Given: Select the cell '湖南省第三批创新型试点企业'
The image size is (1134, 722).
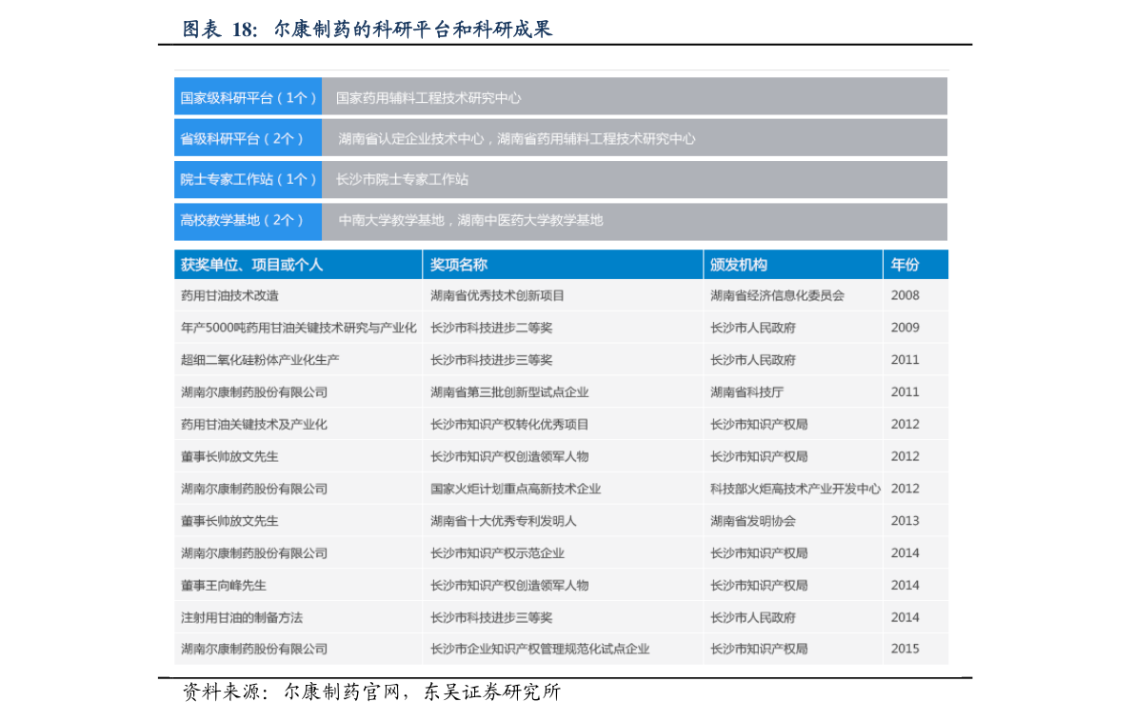Looking at the screenshot, I should click(509, 392).
